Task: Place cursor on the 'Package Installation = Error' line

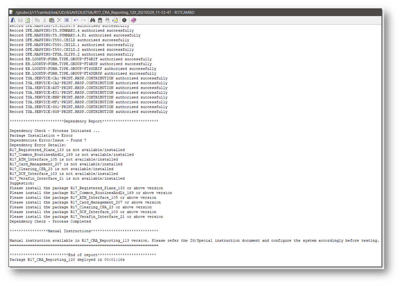Action: coord(41,136)
